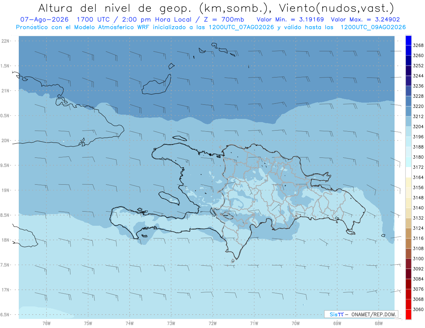This screenshot has width=425, height=328.
Task: Click the '1200UTC_09AGO2026' valid-until timestamp
Action: (373, 27)
